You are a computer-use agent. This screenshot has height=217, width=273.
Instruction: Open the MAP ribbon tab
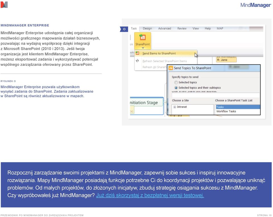point(220,28)
